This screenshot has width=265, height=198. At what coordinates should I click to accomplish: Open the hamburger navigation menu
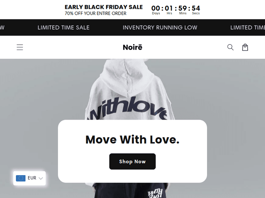(x=20, y=47)
